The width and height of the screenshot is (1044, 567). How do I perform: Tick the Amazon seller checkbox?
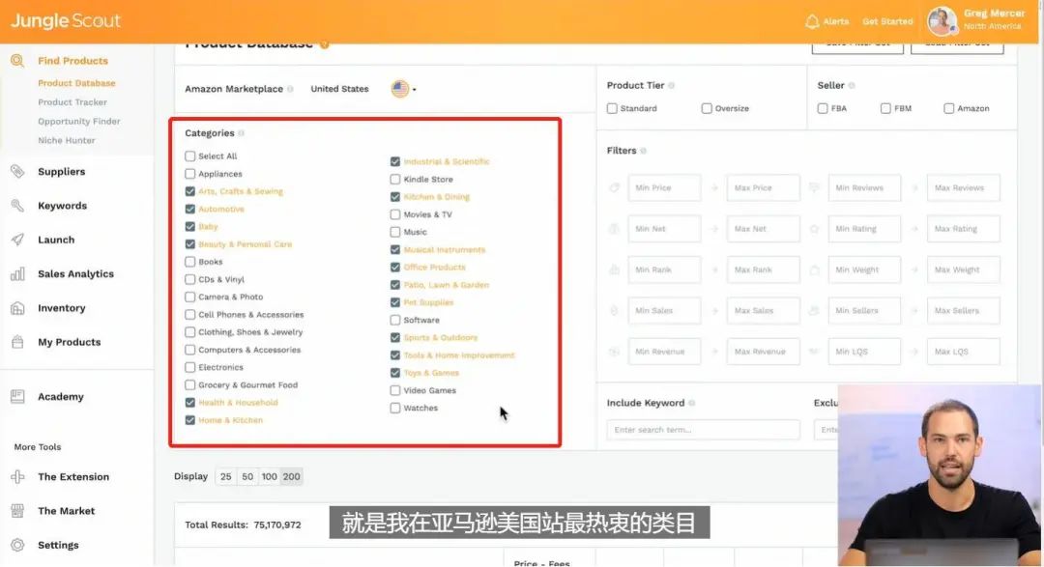click(x=949, y=108)
